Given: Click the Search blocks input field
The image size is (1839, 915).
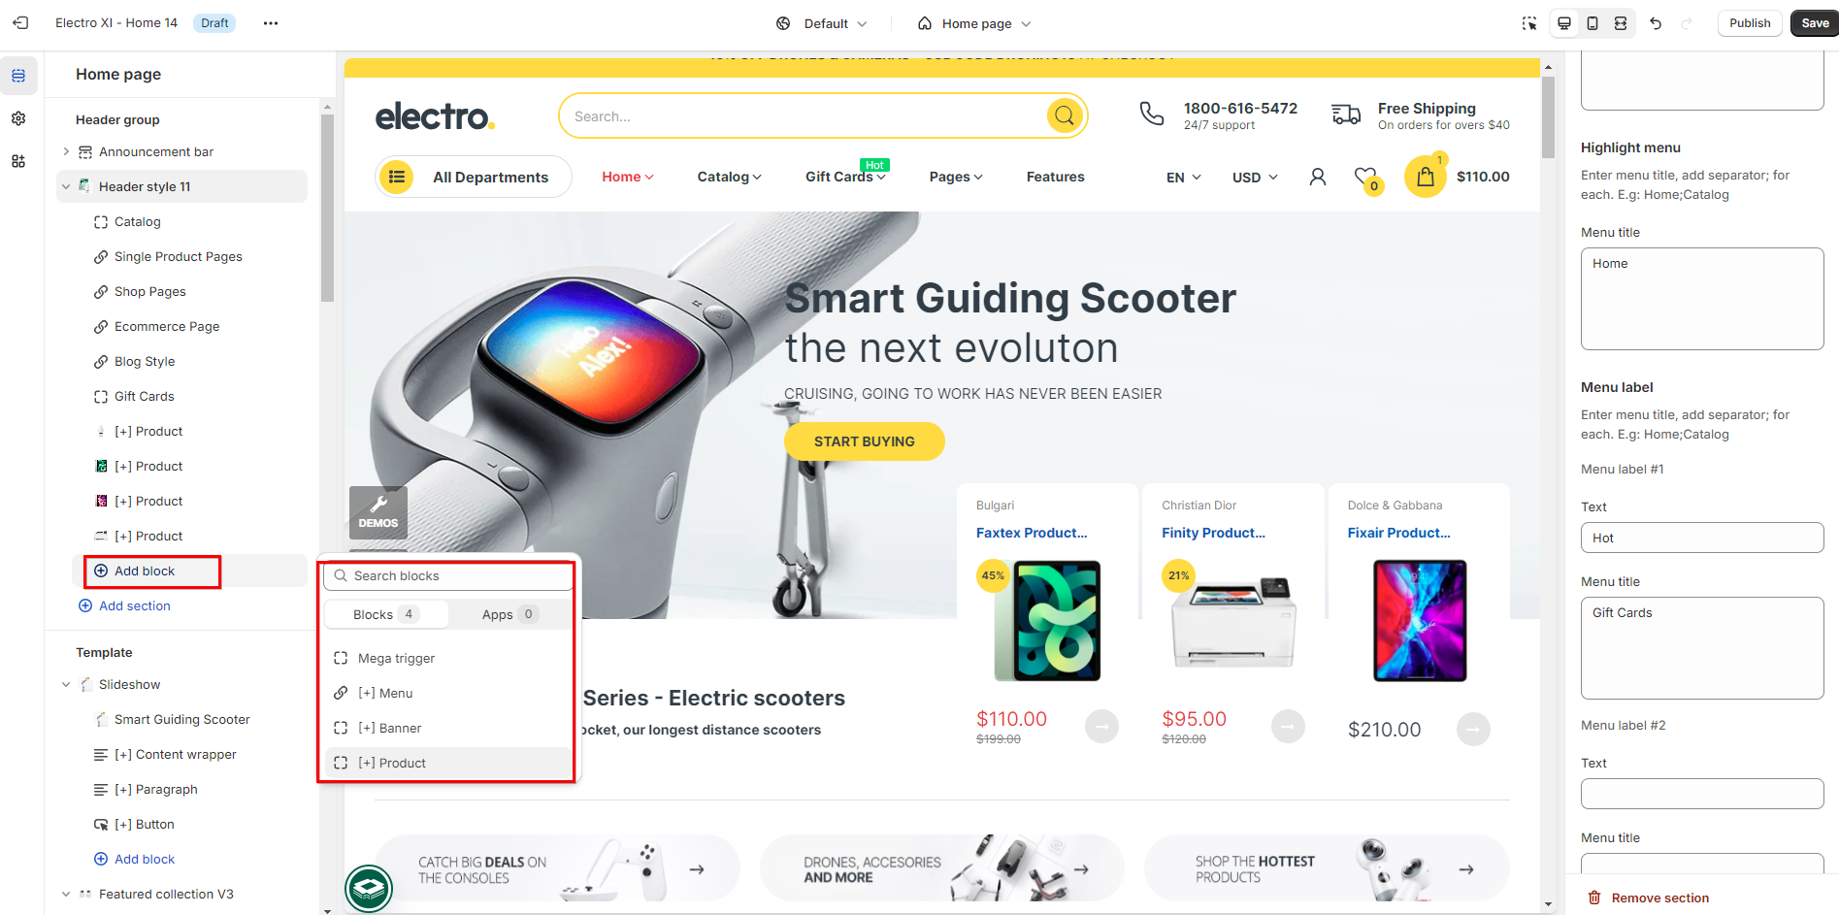Looking at the screenshot, I should click(x=448, y=575).
